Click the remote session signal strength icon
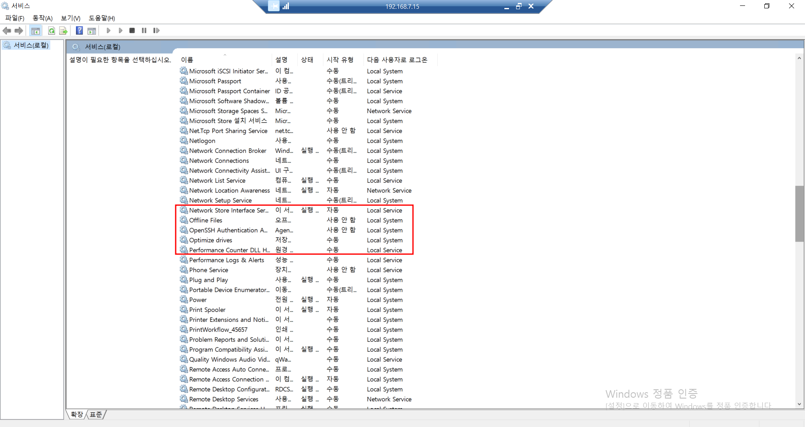805x427 pixels. pos(286,6)
